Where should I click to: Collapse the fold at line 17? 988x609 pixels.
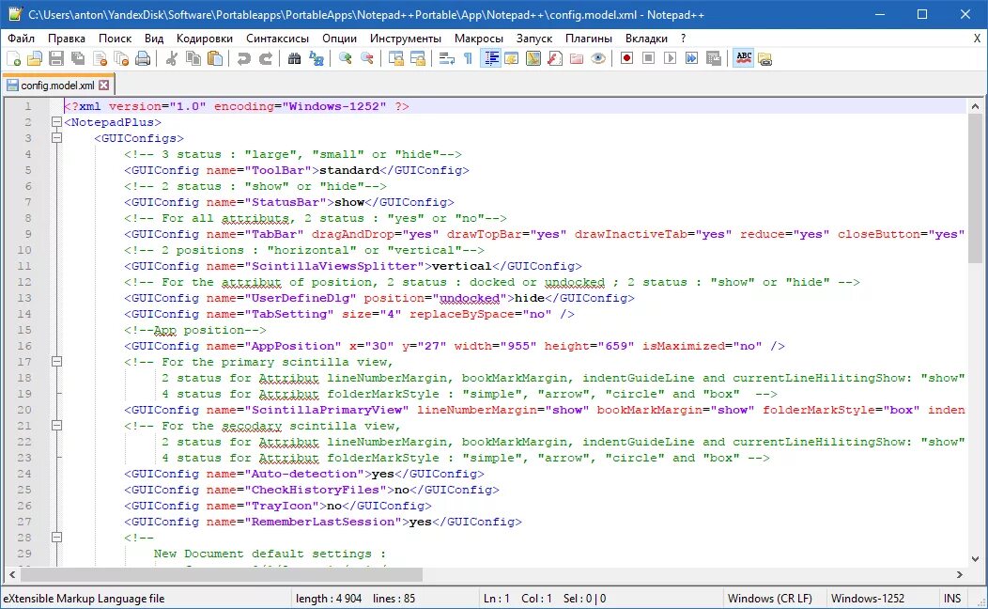[57, 361]
